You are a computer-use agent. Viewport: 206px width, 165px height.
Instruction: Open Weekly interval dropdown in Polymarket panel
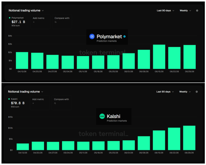(185, 11)
